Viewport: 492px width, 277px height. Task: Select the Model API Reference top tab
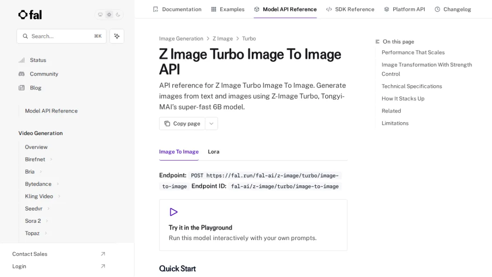[285, 9]
